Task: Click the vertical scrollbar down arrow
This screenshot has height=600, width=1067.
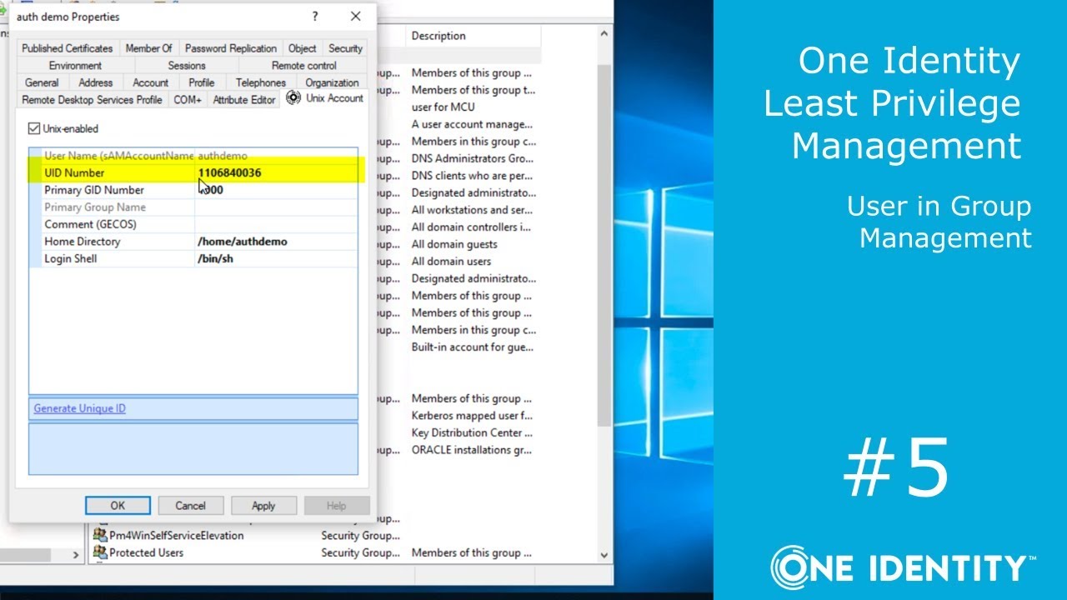Action: [x=604, y=554]
